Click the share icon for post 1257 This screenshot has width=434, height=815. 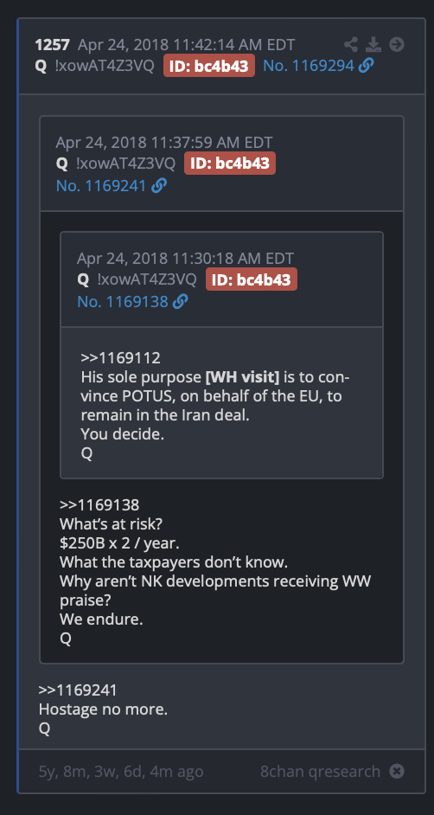[x=351, y=45]
